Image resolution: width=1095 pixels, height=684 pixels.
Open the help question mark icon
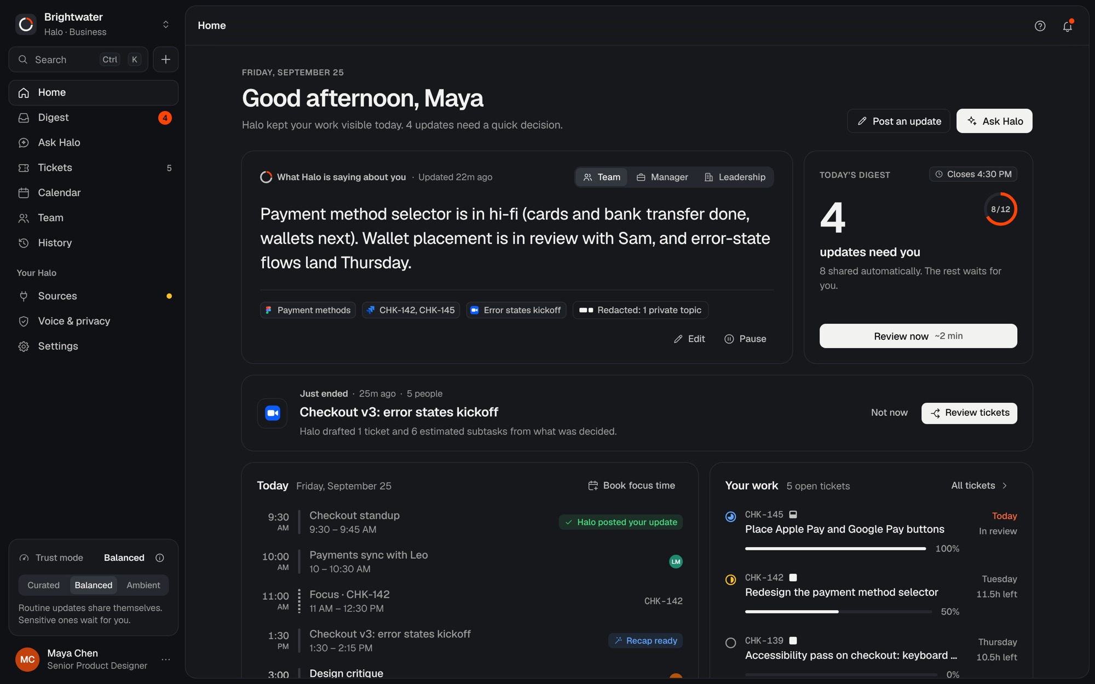click(x=1040, y=26)
